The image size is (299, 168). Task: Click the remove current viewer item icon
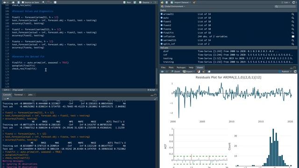pos(199,71)
